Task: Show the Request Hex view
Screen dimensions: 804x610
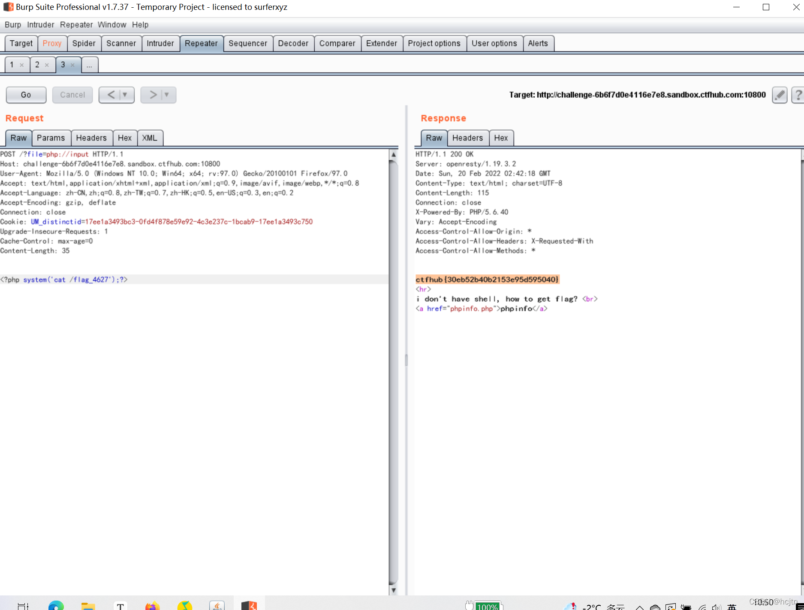Action: point(125,138)
